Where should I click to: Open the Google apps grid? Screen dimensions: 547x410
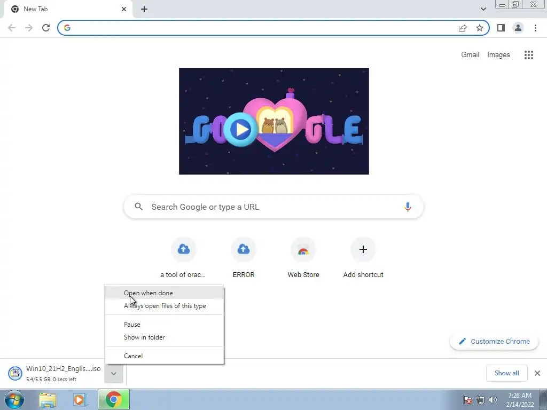[x=528, y=55]
